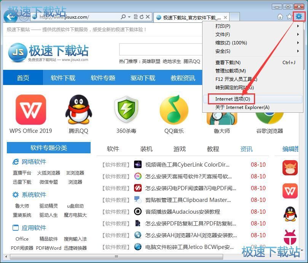This screenshot has height=263, width=308.
Task: Switch to the 装机 content tab
Action: click(146, 149)
